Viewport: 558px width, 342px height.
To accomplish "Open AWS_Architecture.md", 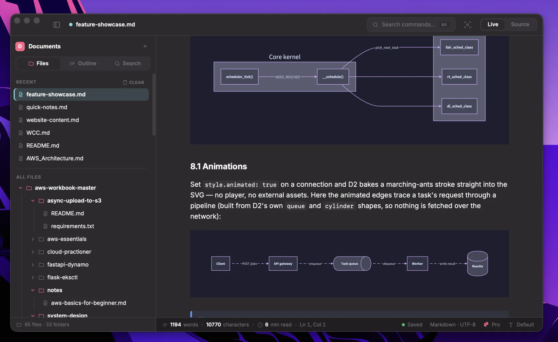I will tap(81, 159).
